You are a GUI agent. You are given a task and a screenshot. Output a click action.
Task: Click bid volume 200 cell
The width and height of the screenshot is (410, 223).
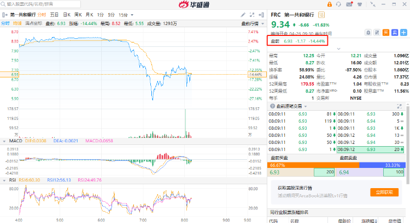pyautogui.click(x=324, y=172)
